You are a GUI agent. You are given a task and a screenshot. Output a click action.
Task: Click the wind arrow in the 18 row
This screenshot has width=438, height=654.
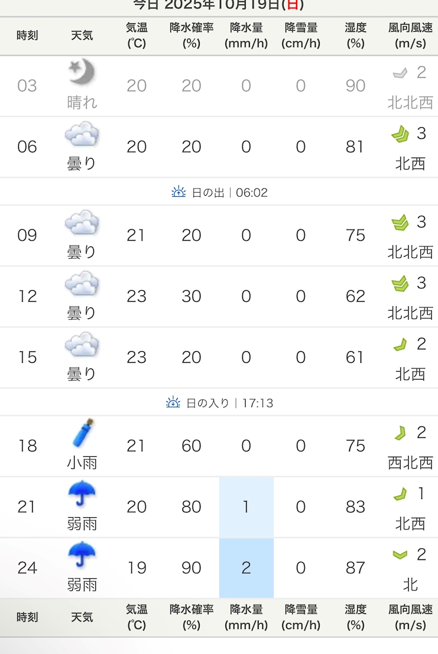pos(400,433)
